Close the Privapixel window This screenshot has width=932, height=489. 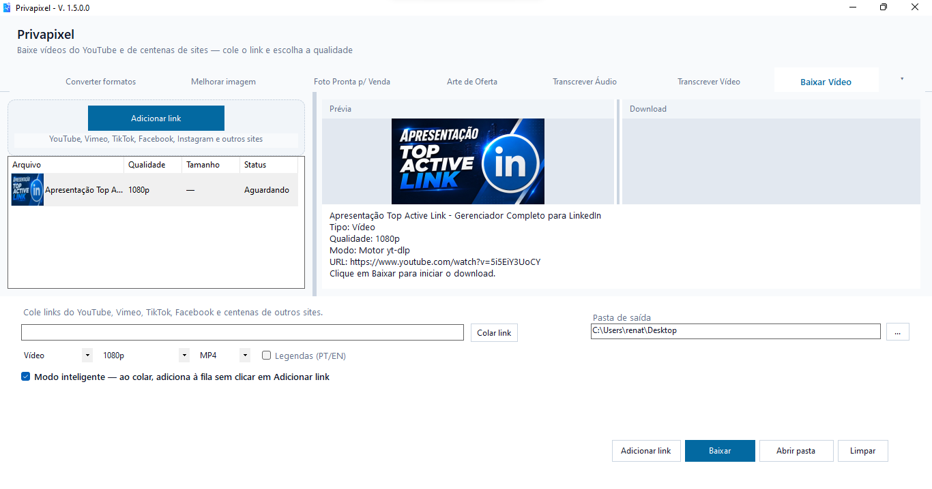coord(915,7)
